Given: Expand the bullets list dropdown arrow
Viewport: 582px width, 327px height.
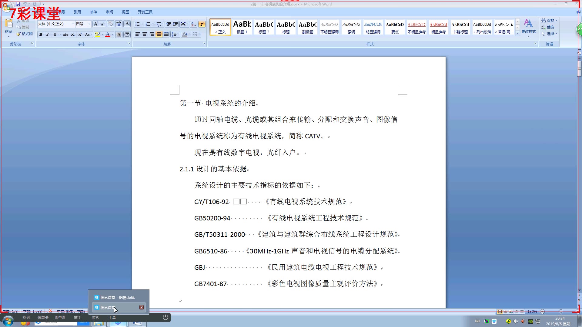Looking at the screenshot, I should coord(142,24).
